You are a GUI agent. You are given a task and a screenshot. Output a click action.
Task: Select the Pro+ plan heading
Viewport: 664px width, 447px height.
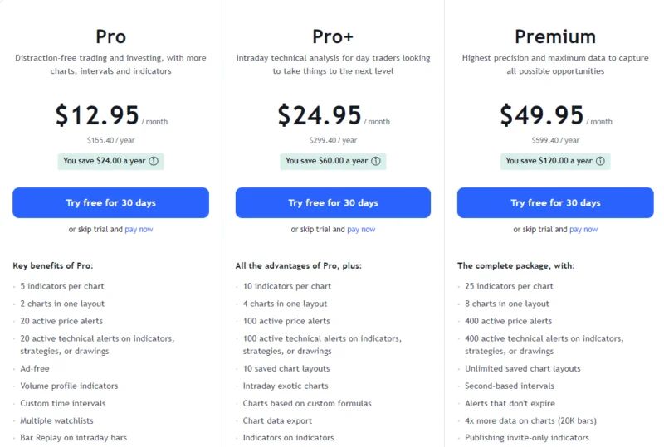(333, 36)
